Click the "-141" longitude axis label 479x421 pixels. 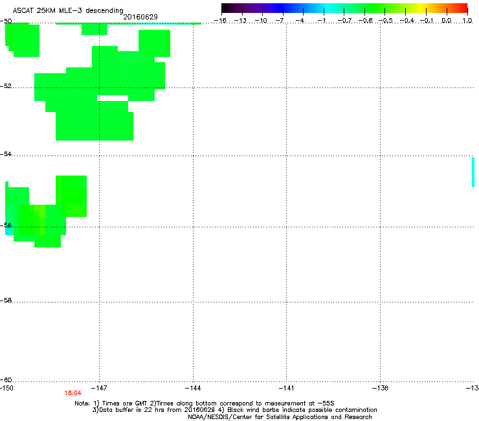pyautogui.click(x=287, y=388)
